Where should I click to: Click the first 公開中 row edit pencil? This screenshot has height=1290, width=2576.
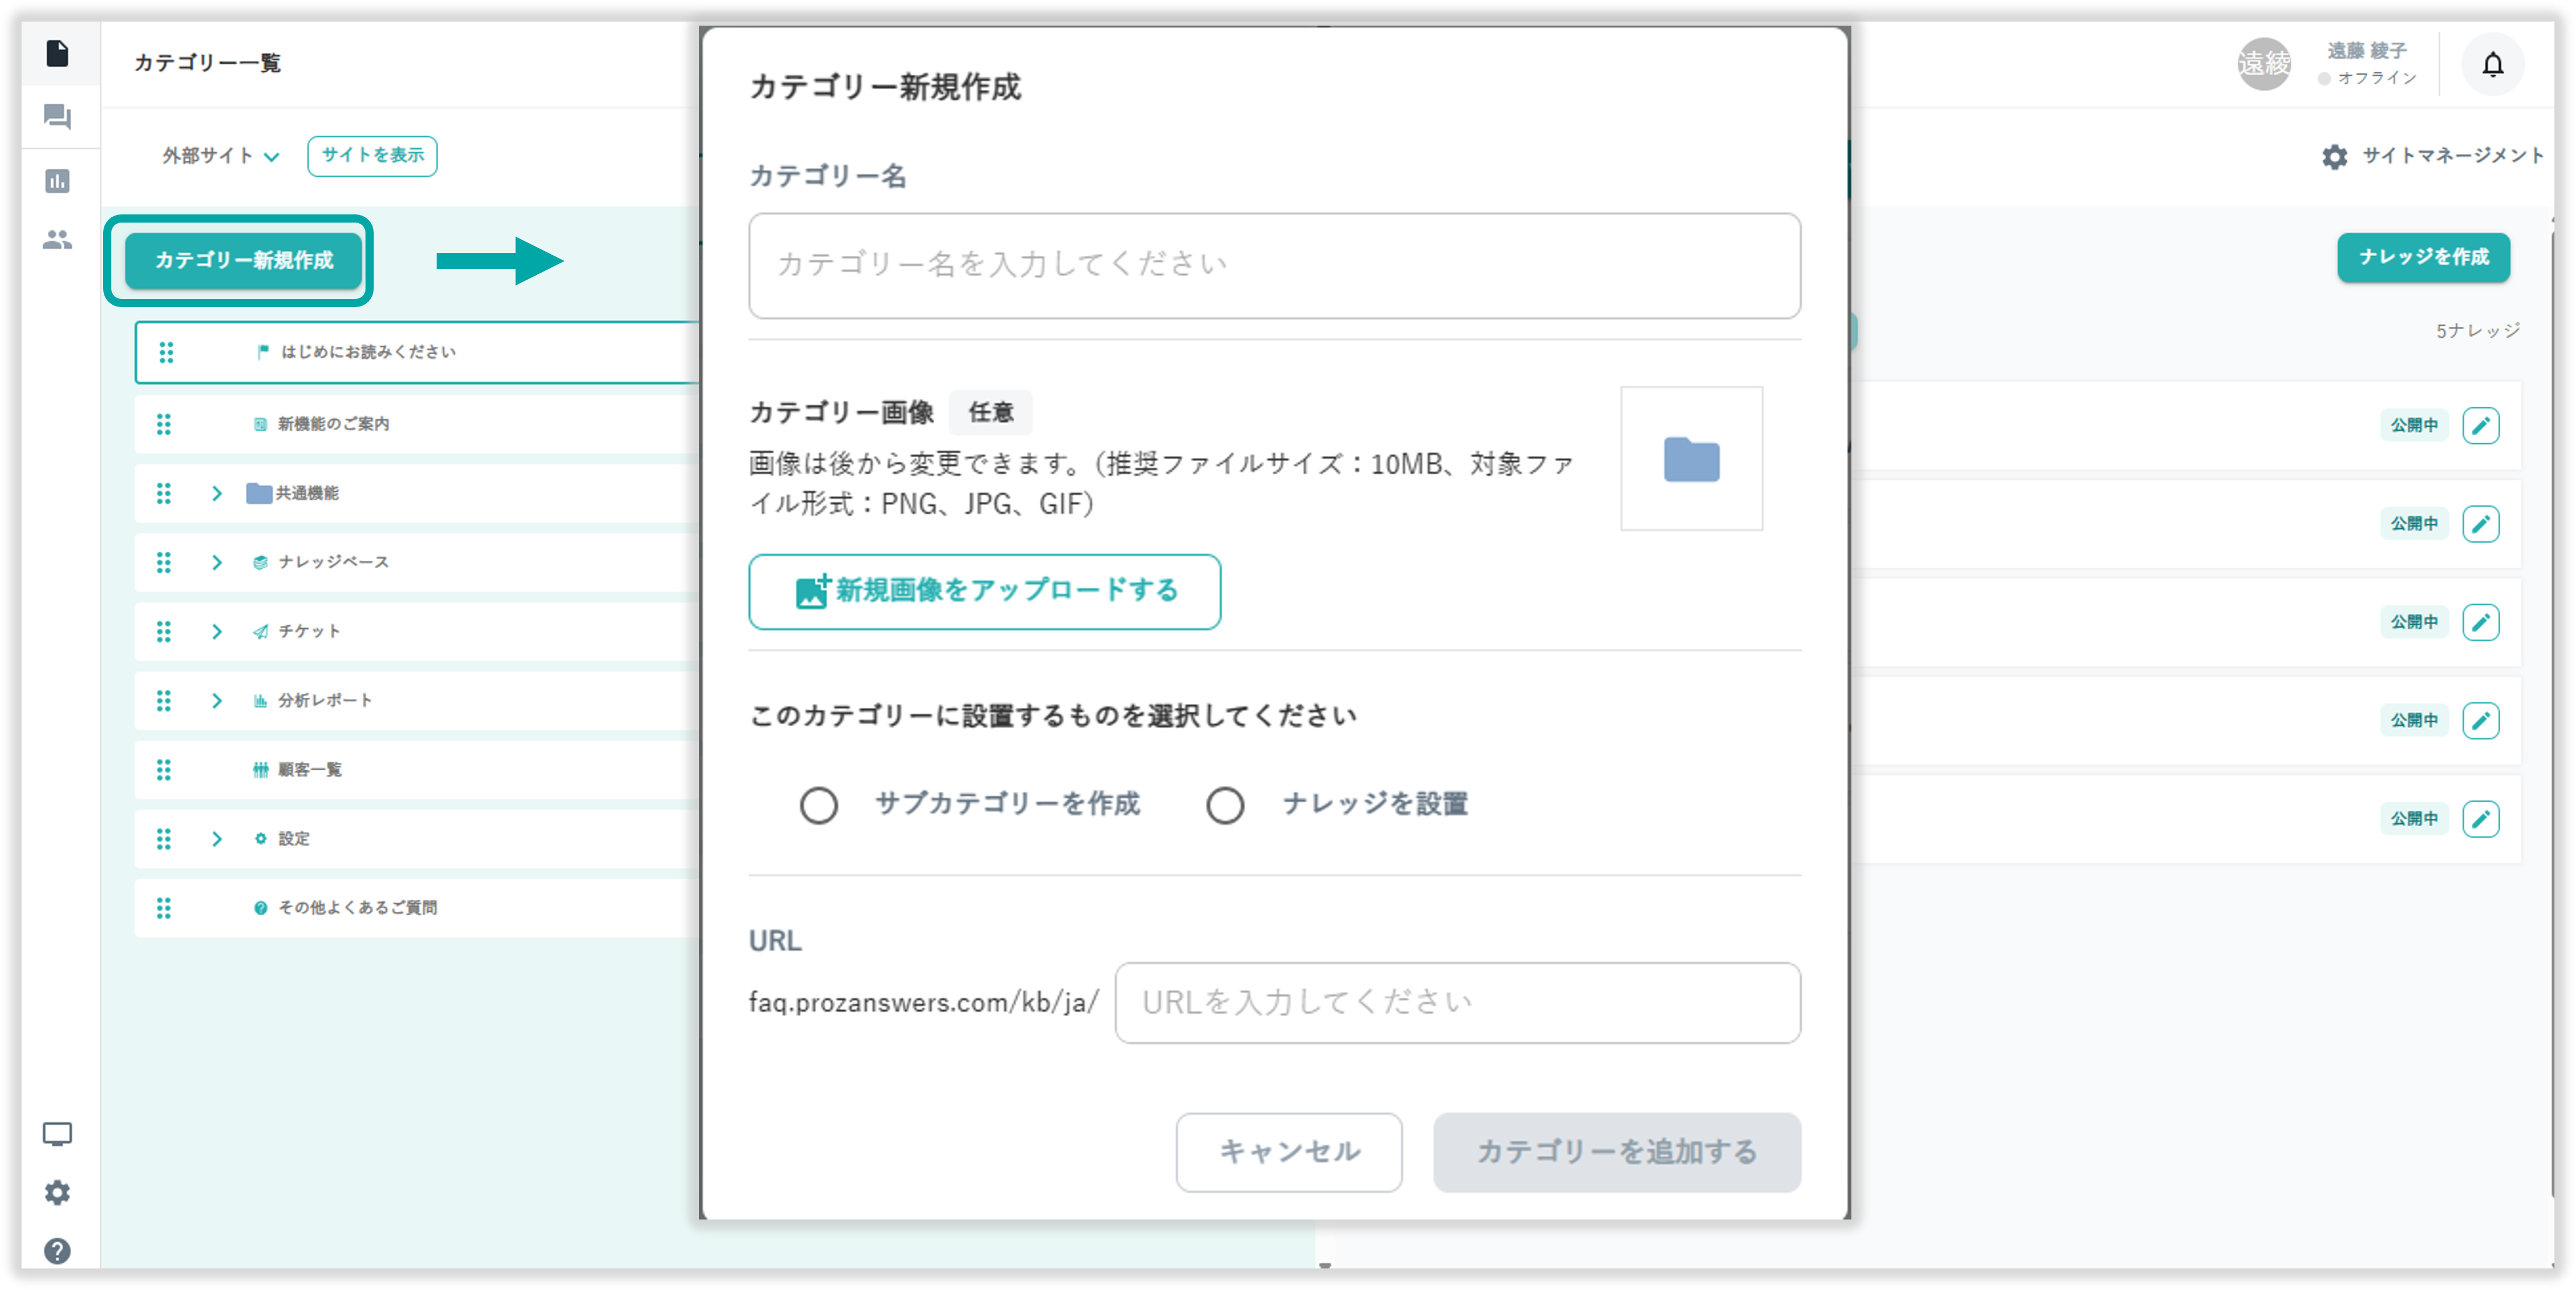coord(2480,425)
